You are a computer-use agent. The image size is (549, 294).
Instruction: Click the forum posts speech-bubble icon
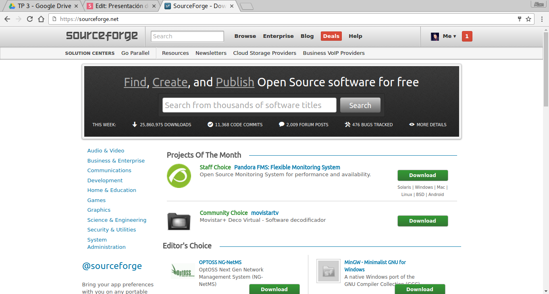click(x=281, y=125)
